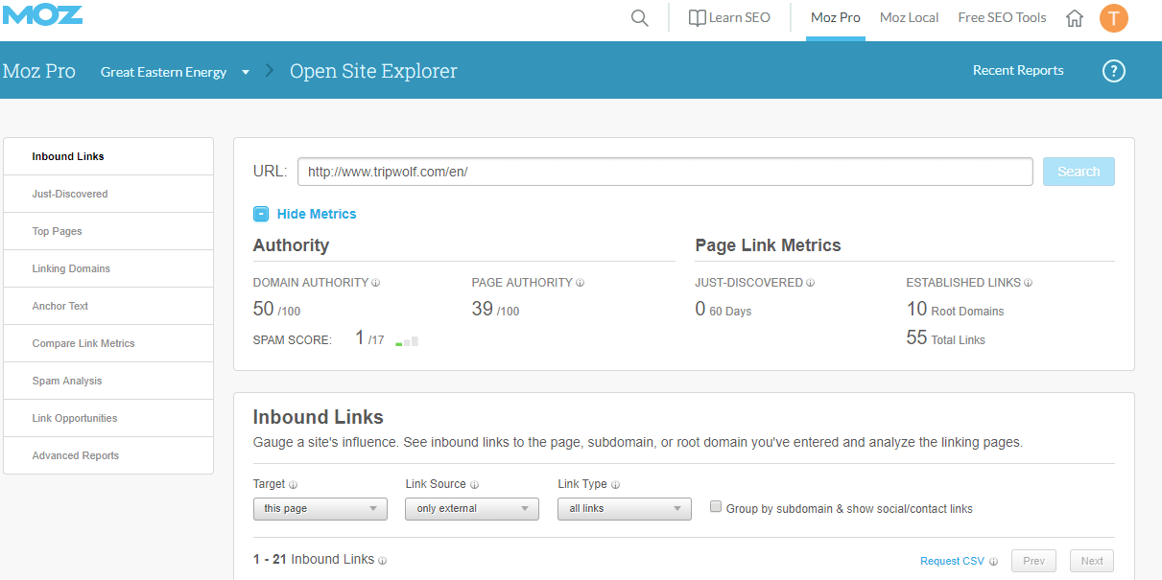This screenshot has height=580, width=1162.
Task: Select Inbound Links in the sidebar
Action: pyautogui.click(x=108, y=156)
